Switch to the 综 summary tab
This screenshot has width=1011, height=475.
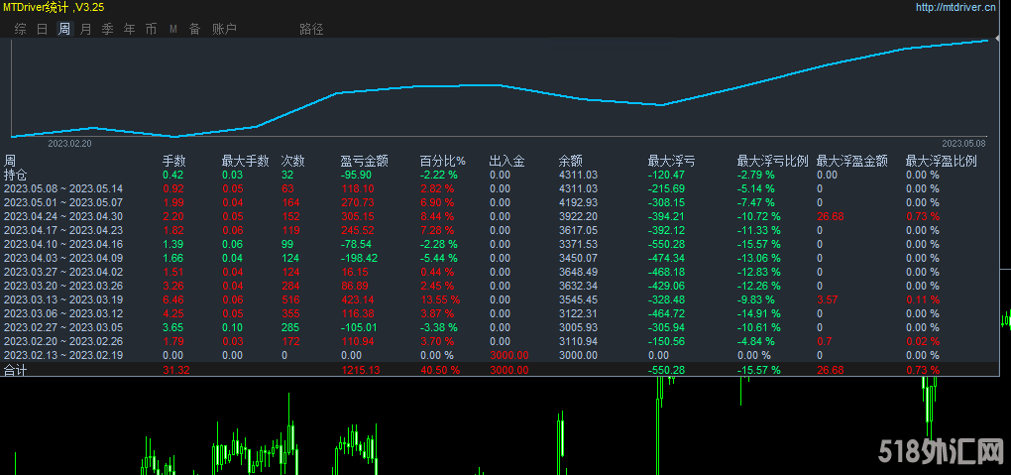click(x=20, y=29)
